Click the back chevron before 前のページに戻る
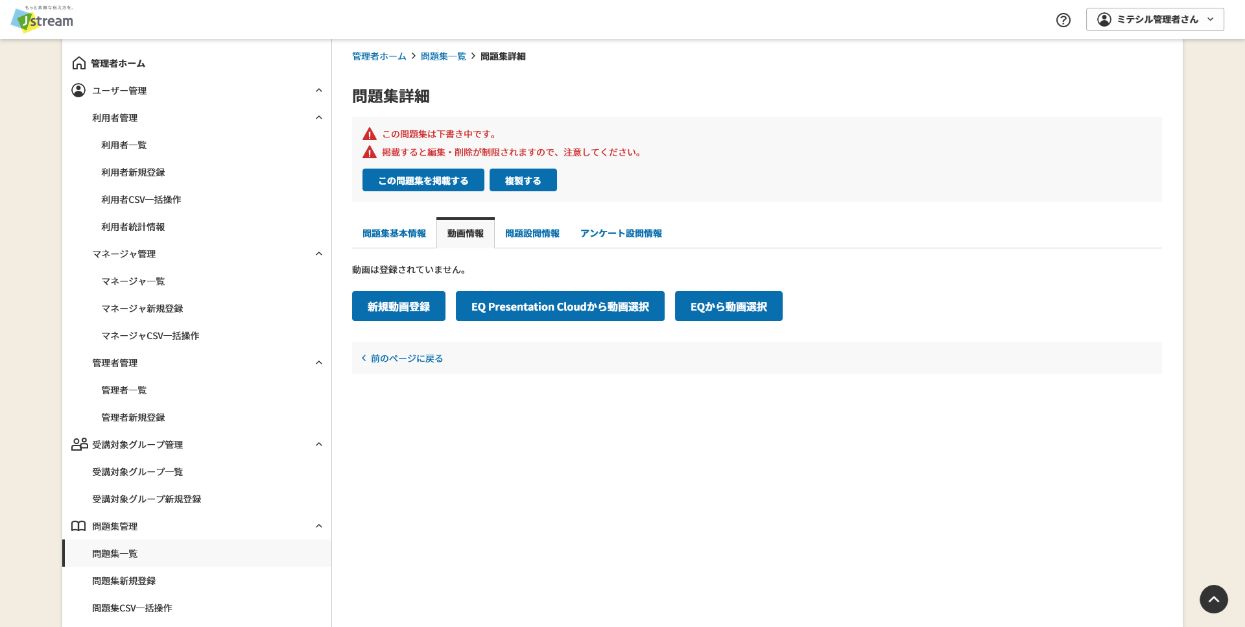This screenshot has height=627, width=1245. click(364, 358)
